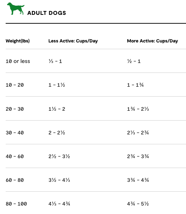Click the 10 - 20 weight cell
The image size is (186, 214).
tap(14, 85)
